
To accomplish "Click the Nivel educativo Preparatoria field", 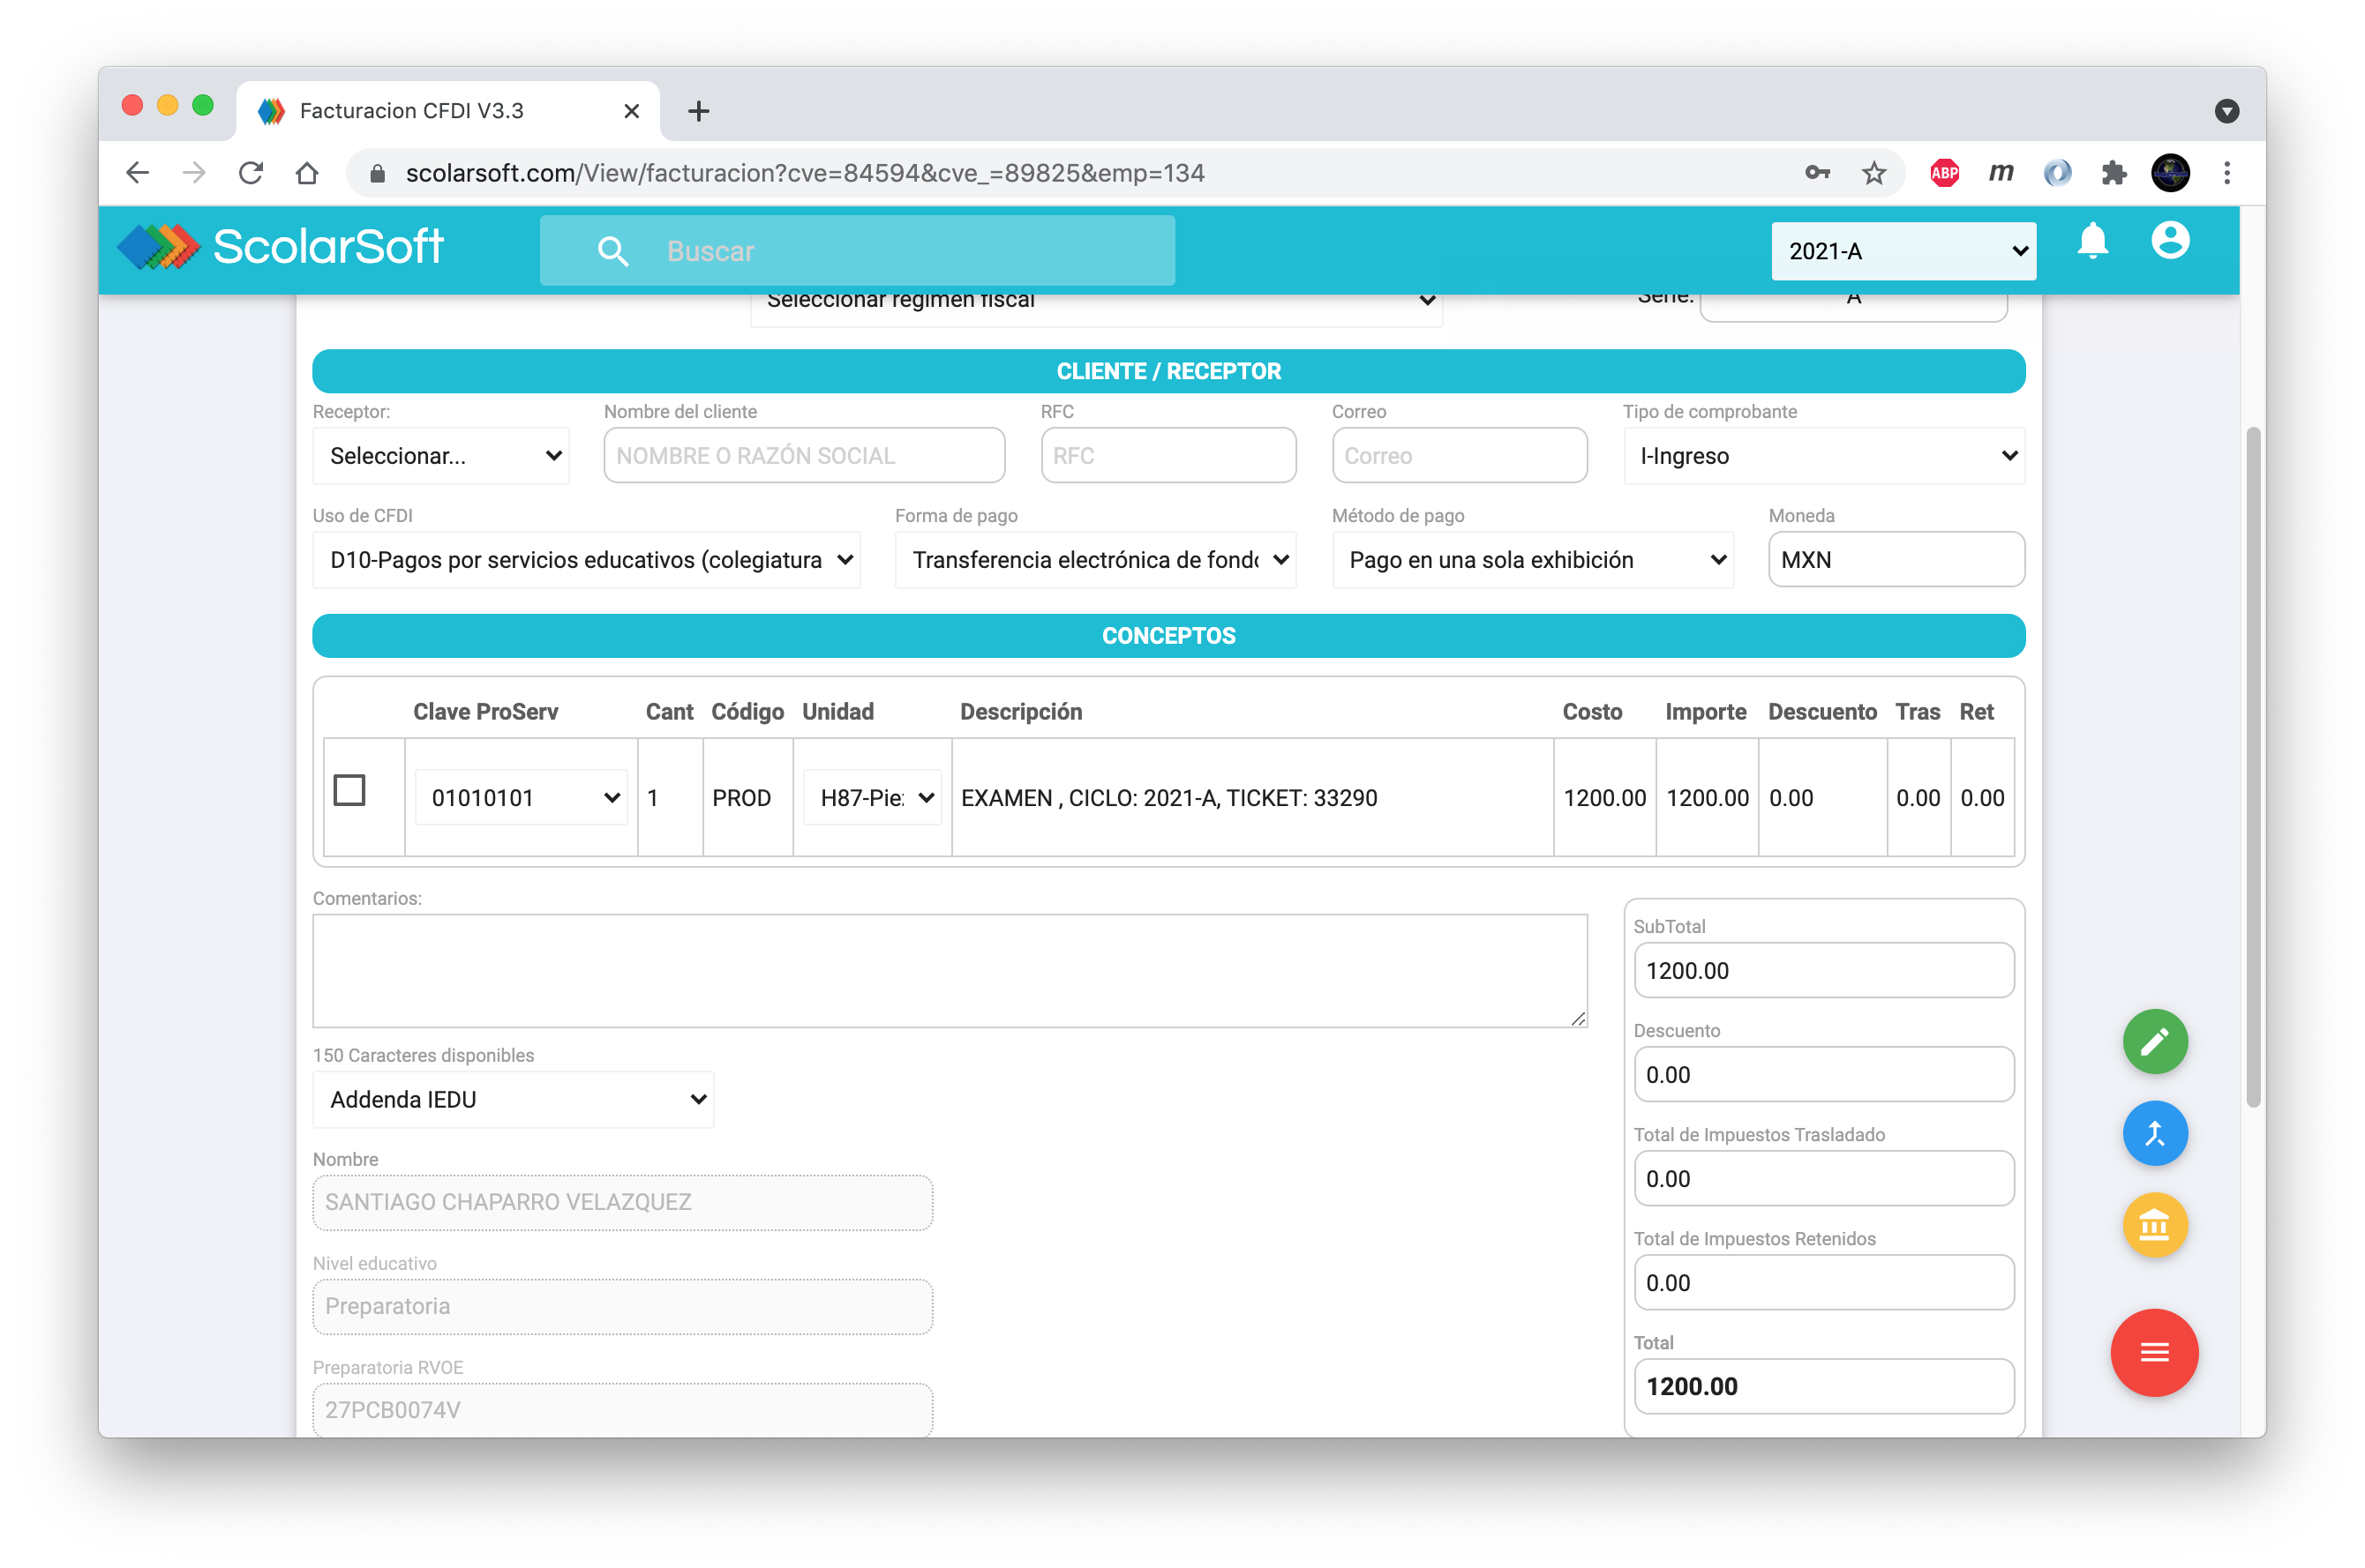I will [622, 1306].
